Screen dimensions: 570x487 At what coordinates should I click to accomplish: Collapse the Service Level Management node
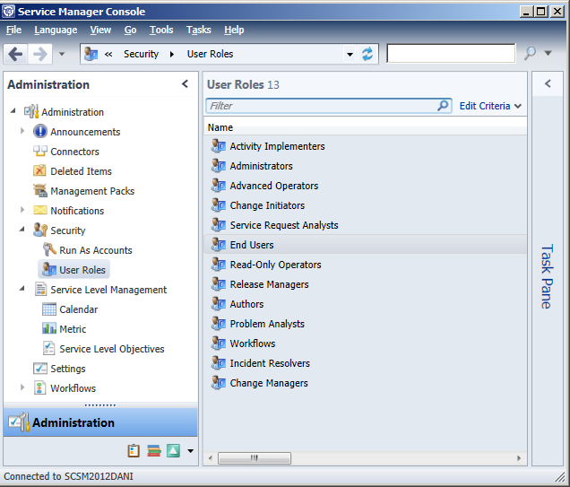point(22,289)
